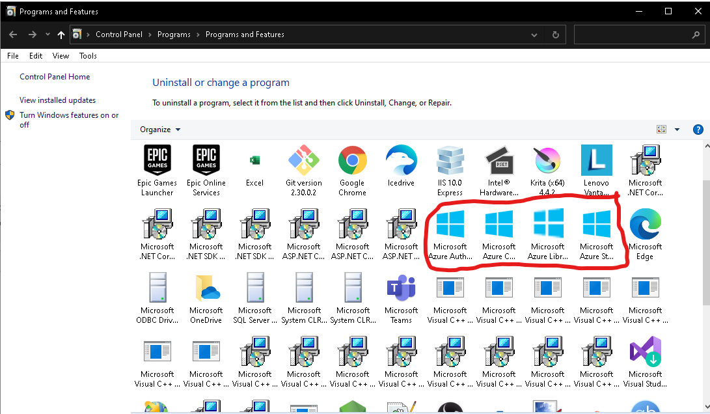Expand the chevron after Programs breadcrumb
Screen dimensions: 710x414
(198, 34)
